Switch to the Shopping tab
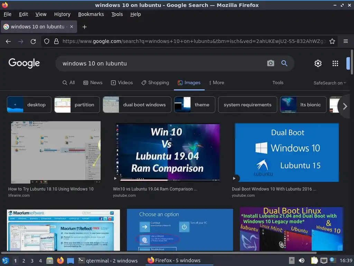This screenshot has height=266, width=354. click(155, 82)
